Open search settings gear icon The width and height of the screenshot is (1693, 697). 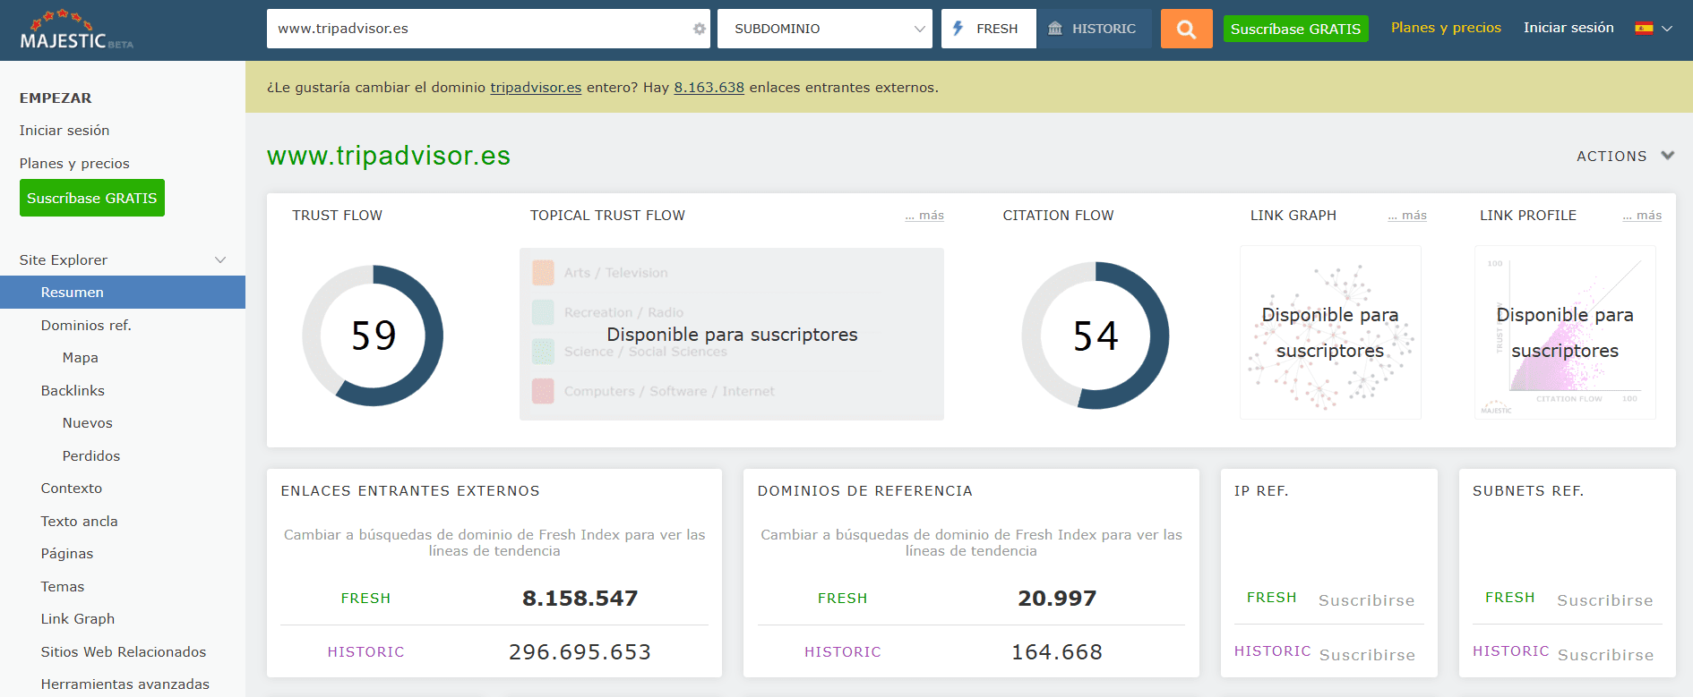point(699,29)
